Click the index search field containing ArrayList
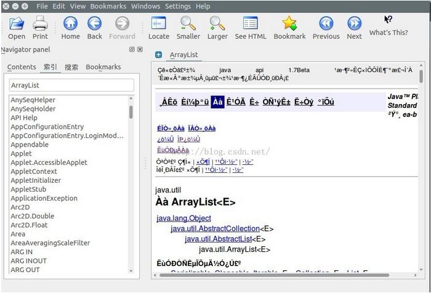This screenshot has width=431, height=293. (x=71, y=85)
